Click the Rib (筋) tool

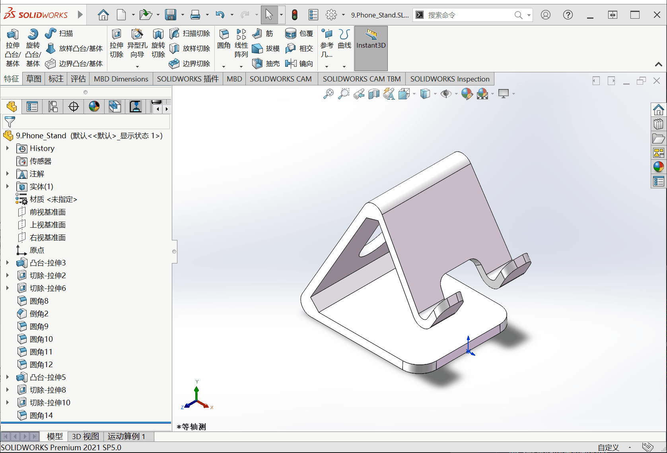coord(263,33)
